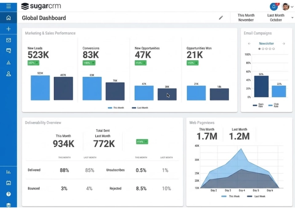Viewport: 295px width, 210px height.
Task: Open the calendar sidebar icon
Action: point(8,183)
